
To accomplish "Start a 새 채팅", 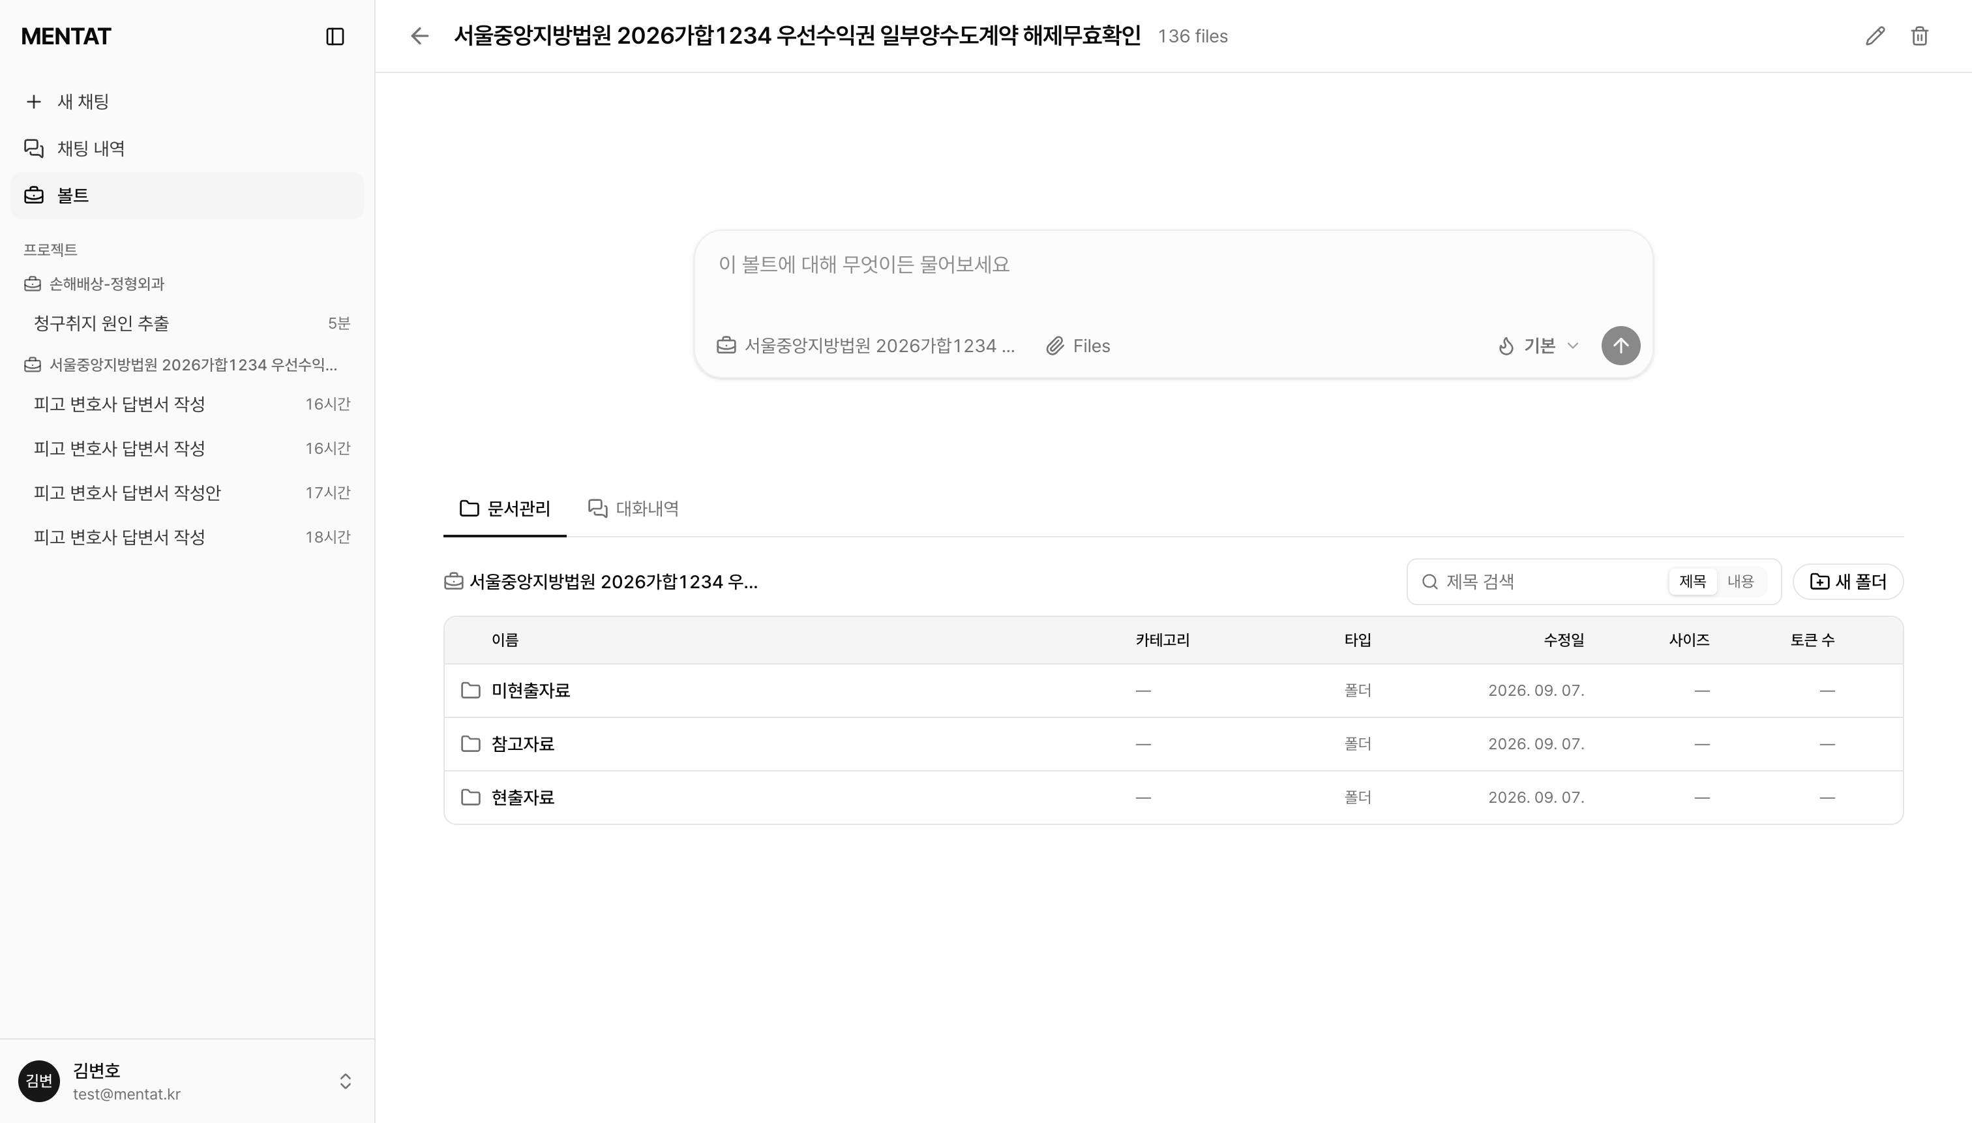I will point(187,101).
